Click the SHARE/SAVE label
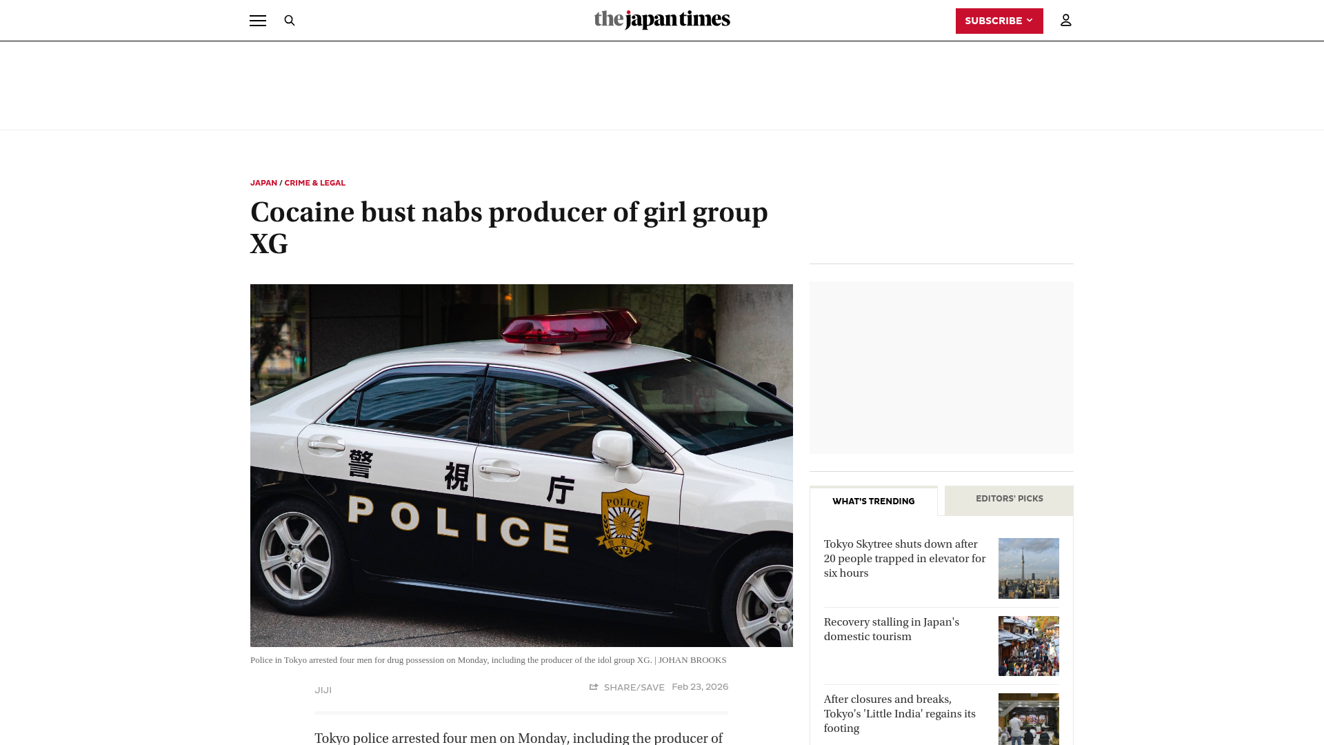1324x745 pixels. pyautogui.click(x=634, y=688)
